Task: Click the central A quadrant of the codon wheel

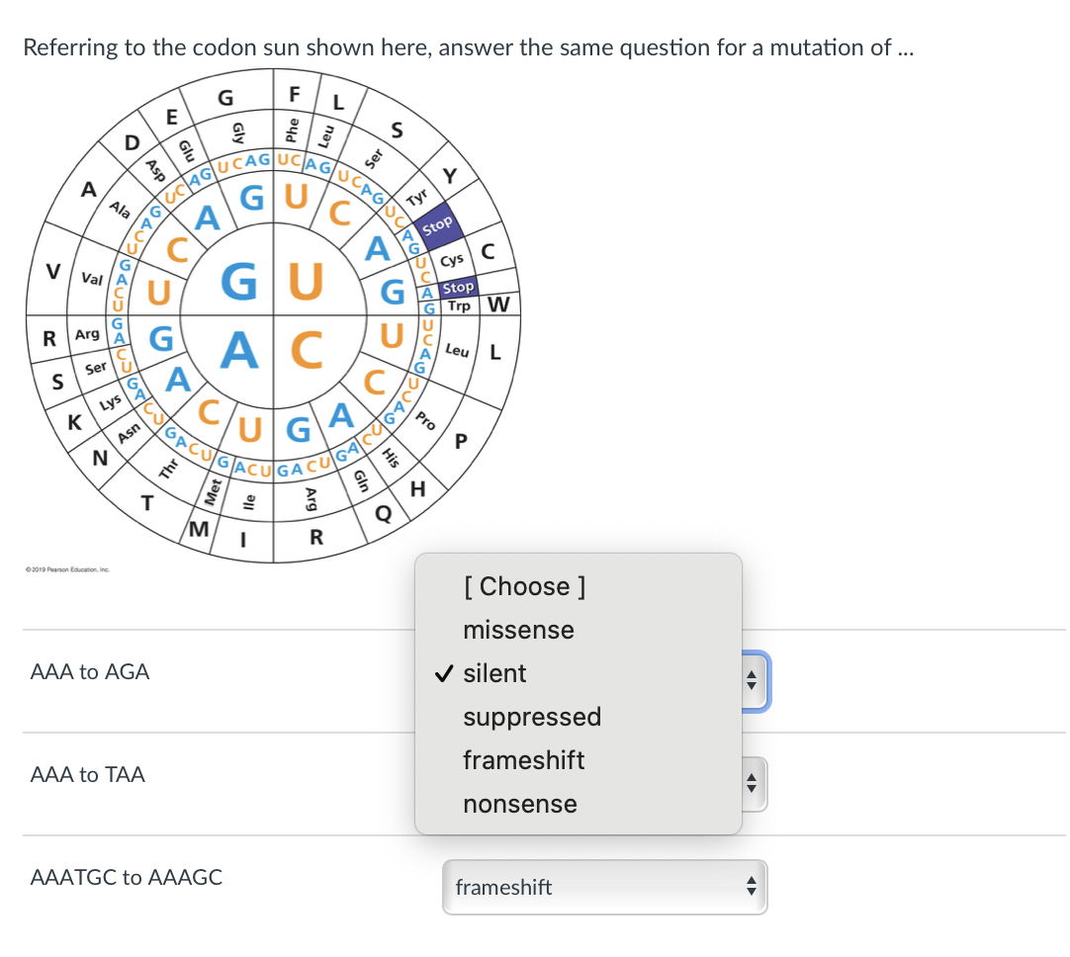Action: (239, 346)
